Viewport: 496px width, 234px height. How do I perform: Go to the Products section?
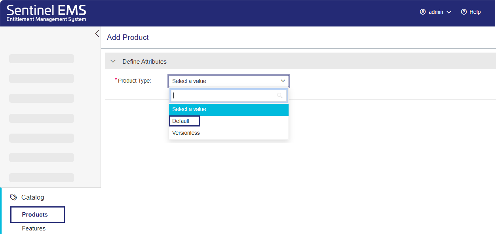(37, 214)
